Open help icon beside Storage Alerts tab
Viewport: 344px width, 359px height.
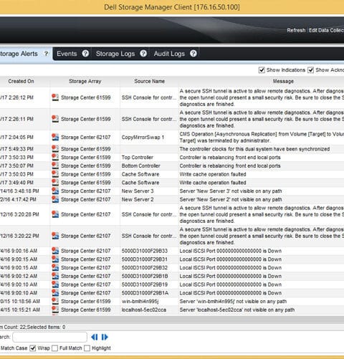click(46, 54)
